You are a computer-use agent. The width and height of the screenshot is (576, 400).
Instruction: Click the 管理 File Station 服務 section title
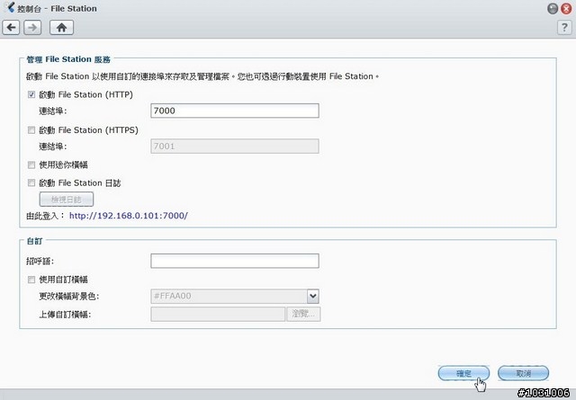(x=68, y=59)
